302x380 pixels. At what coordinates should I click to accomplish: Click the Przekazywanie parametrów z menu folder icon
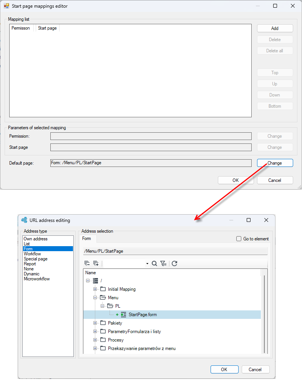(x=103, y=348)
